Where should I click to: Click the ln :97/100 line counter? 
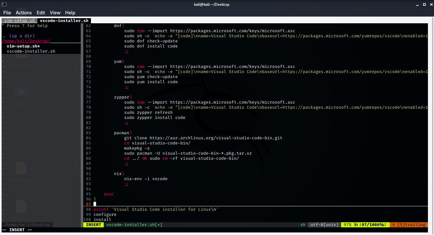point(370,225)
